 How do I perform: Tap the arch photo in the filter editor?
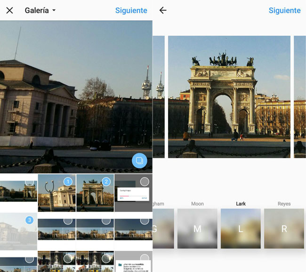click(229, 96)
